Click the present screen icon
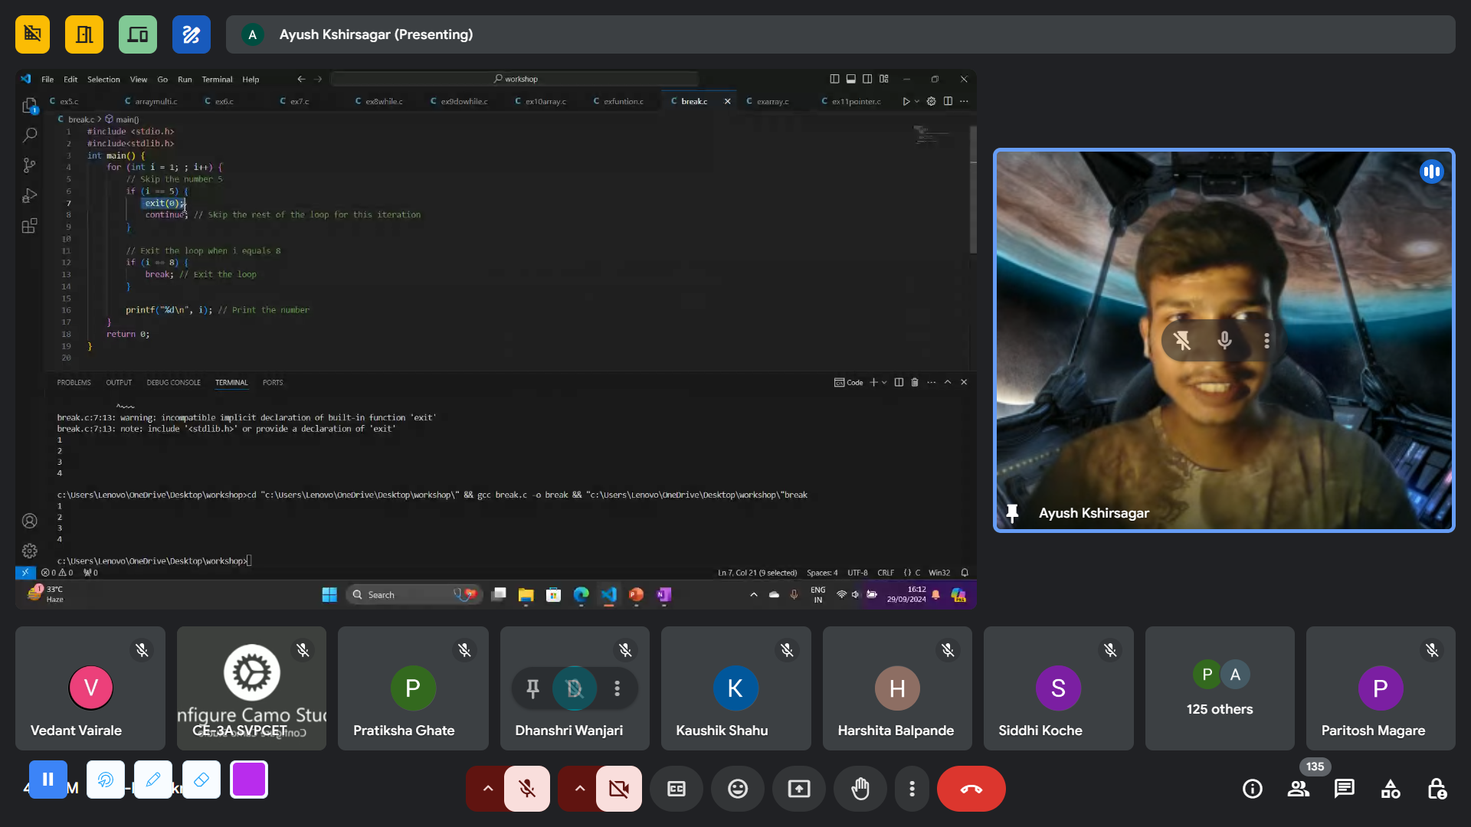1471x827 pixels. 798,789
